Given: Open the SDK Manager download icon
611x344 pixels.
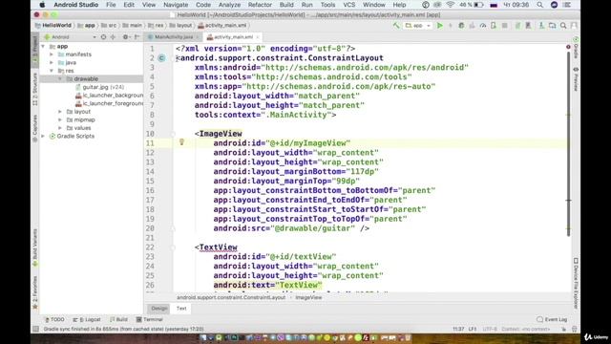Looking at the screenshot, I should pyautogui.click(x=541, y=26).
